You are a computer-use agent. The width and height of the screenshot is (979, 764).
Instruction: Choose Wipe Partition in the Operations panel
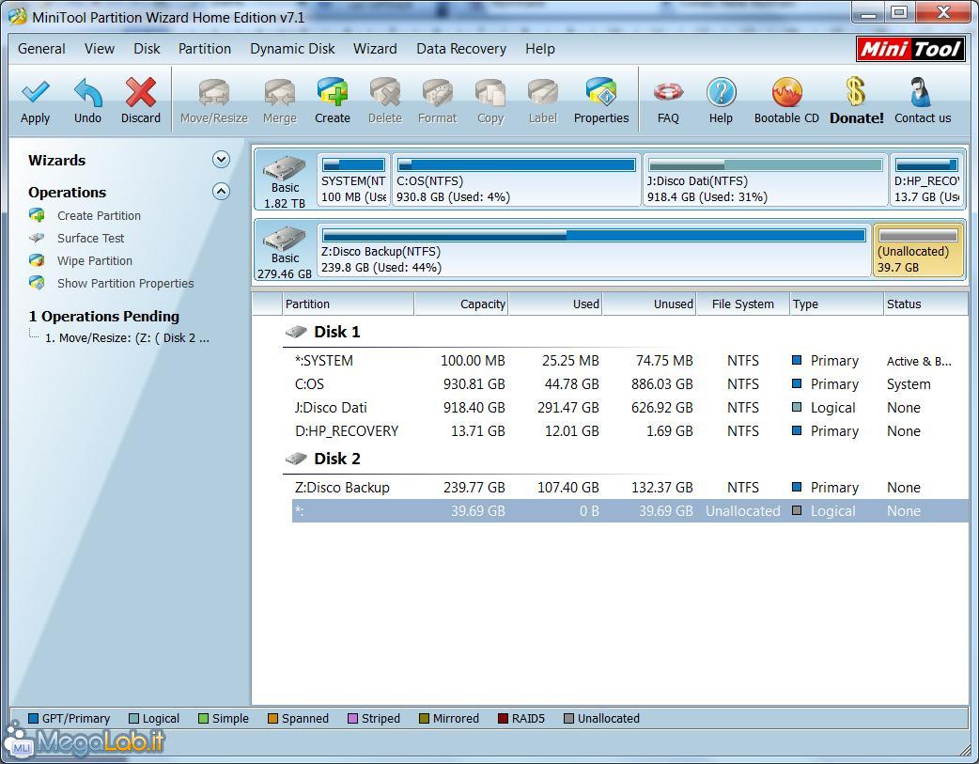click(95, 260)
